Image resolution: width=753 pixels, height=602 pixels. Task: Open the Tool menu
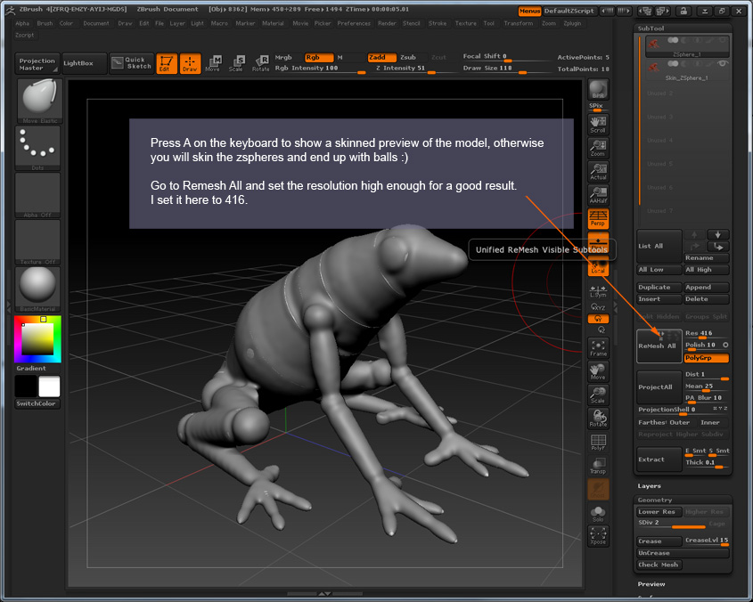tap(489, 23)
